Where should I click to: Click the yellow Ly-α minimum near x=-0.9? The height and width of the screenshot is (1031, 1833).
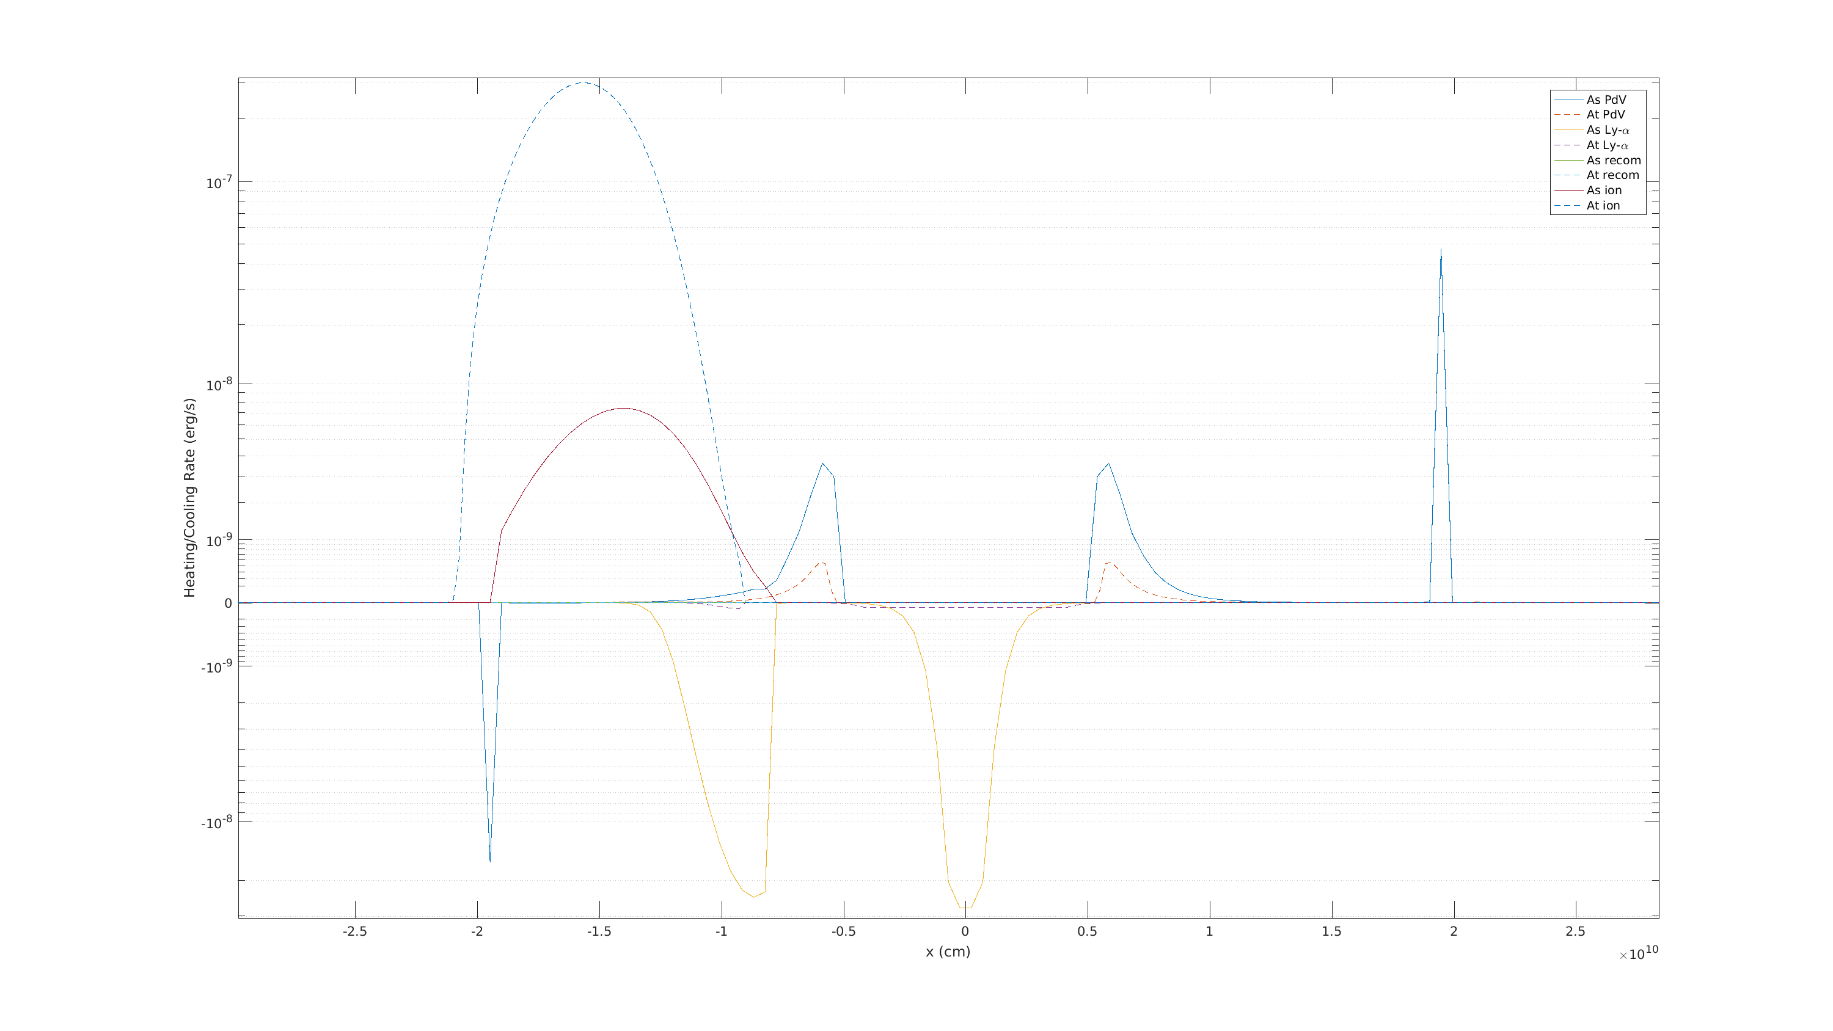coord(753,897)
